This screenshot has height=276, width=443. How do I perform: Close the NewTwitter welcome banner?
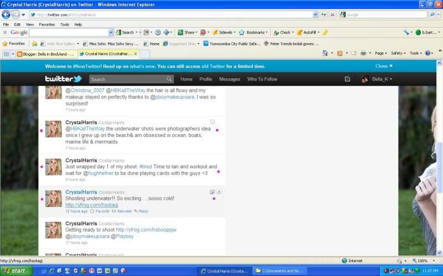click(x=384, y=66)
